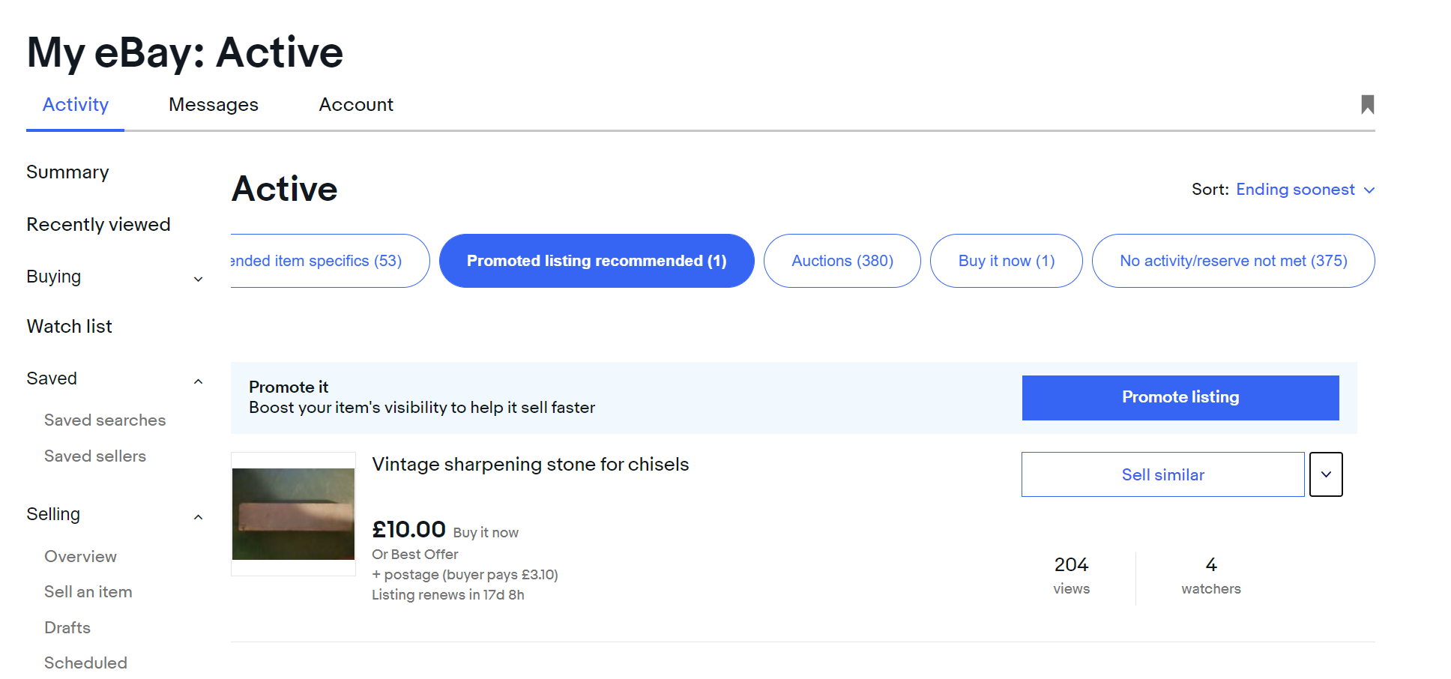The width and height of the screenshot is (1451, 679).
Task: Switch to the Messages tab
Action: 214,105
